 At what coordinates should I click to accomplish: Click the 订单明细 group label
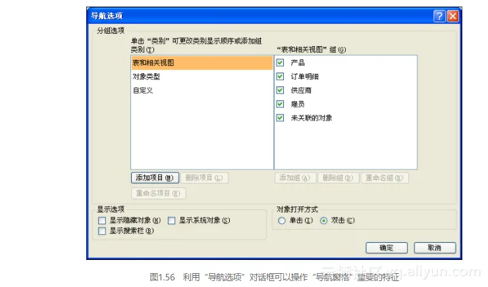(x=304, y=77)
